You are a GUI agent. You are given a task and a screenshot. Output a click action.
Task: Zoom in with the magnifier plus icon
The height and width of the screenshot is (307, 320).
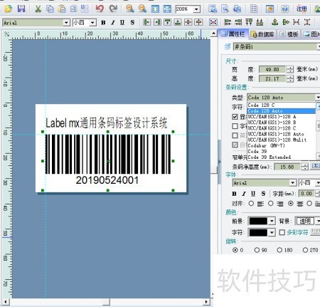click(x=129, y=9)
